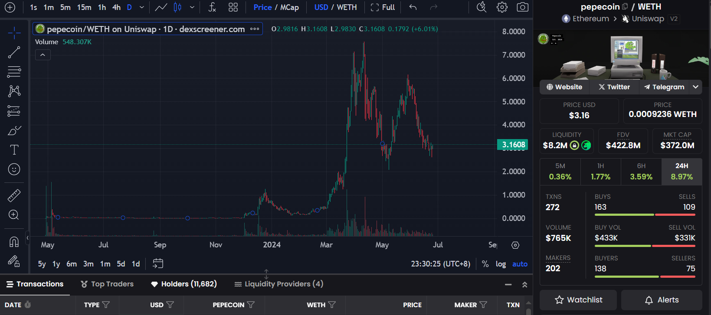Screen dimensions: 711x315
Task: Open the Twitter link for pepecoin
Action: pos(614,87)
